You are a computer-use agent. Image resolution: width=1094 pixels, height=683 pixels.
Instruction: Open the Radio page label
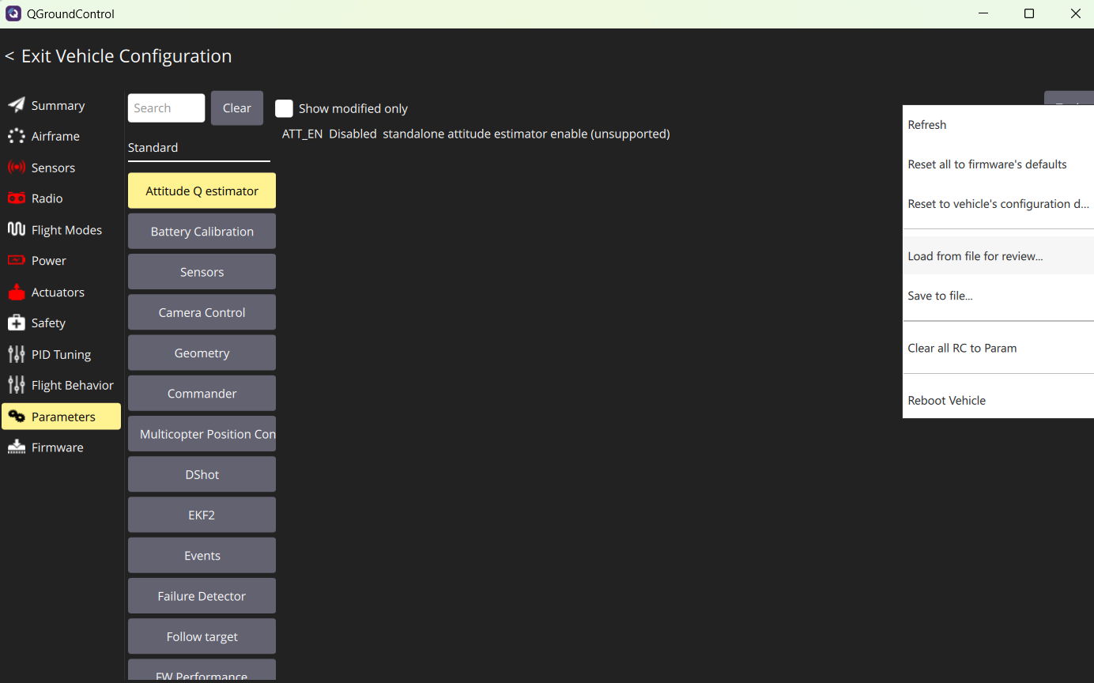click(x=47, y=198)
